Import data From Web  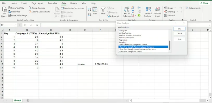pos(14,12)
